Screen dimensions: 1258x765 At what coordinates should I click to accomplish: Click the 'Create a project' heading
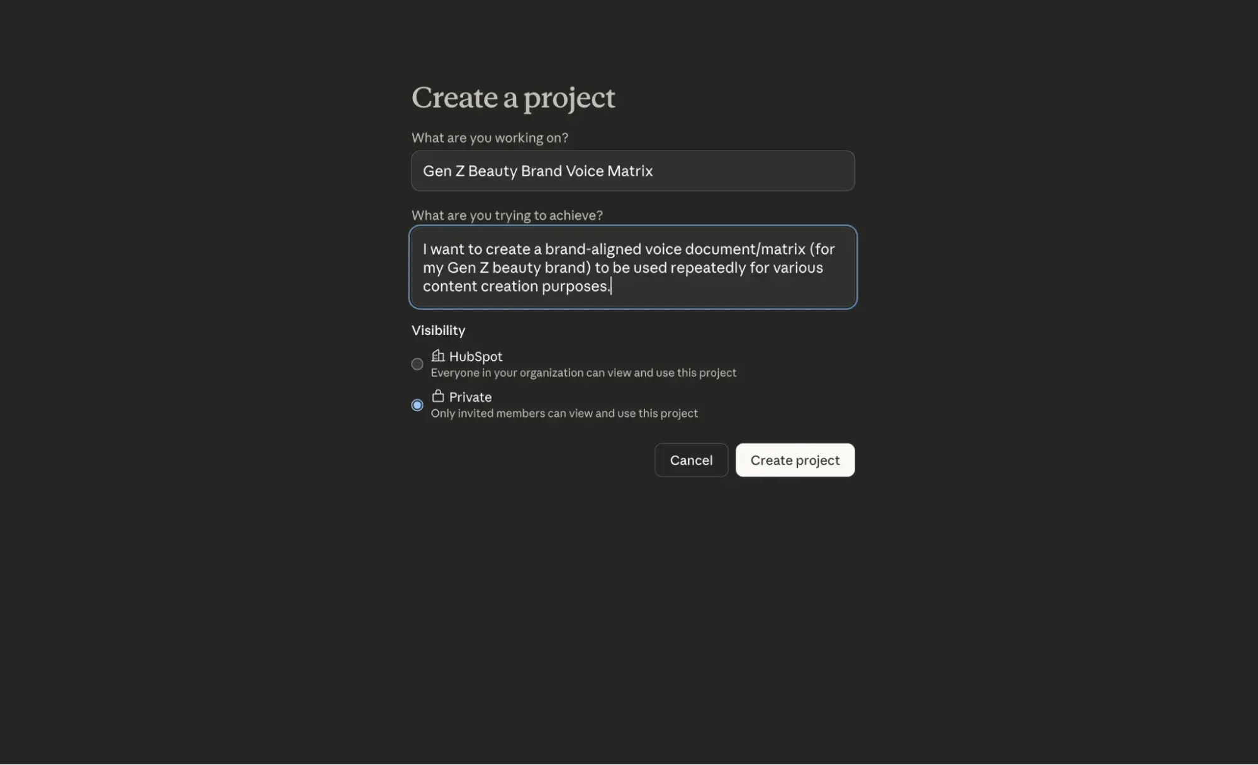[x=513, y=98]
